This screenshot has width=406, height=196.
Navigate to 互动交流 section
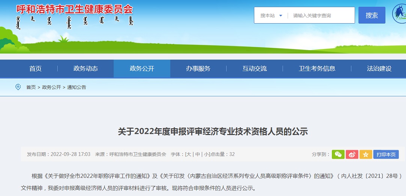pos(255,68)
